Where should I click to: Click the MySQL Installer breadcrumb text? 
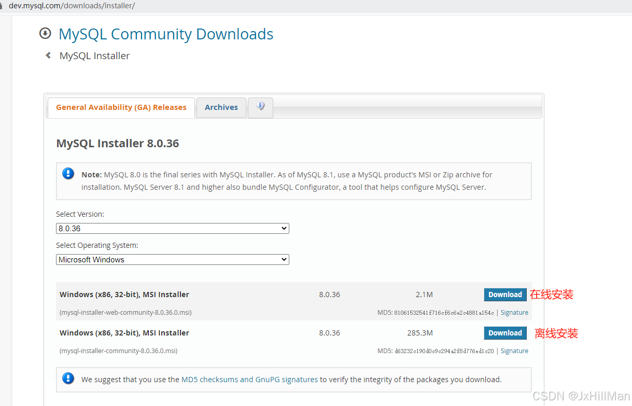click(x=95, y=56)
